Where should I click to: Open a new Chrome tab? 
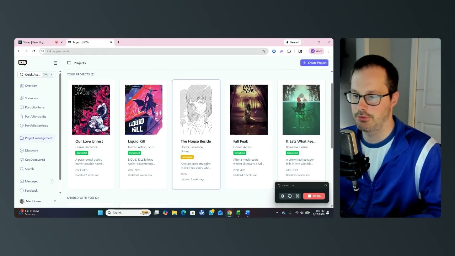118,42
